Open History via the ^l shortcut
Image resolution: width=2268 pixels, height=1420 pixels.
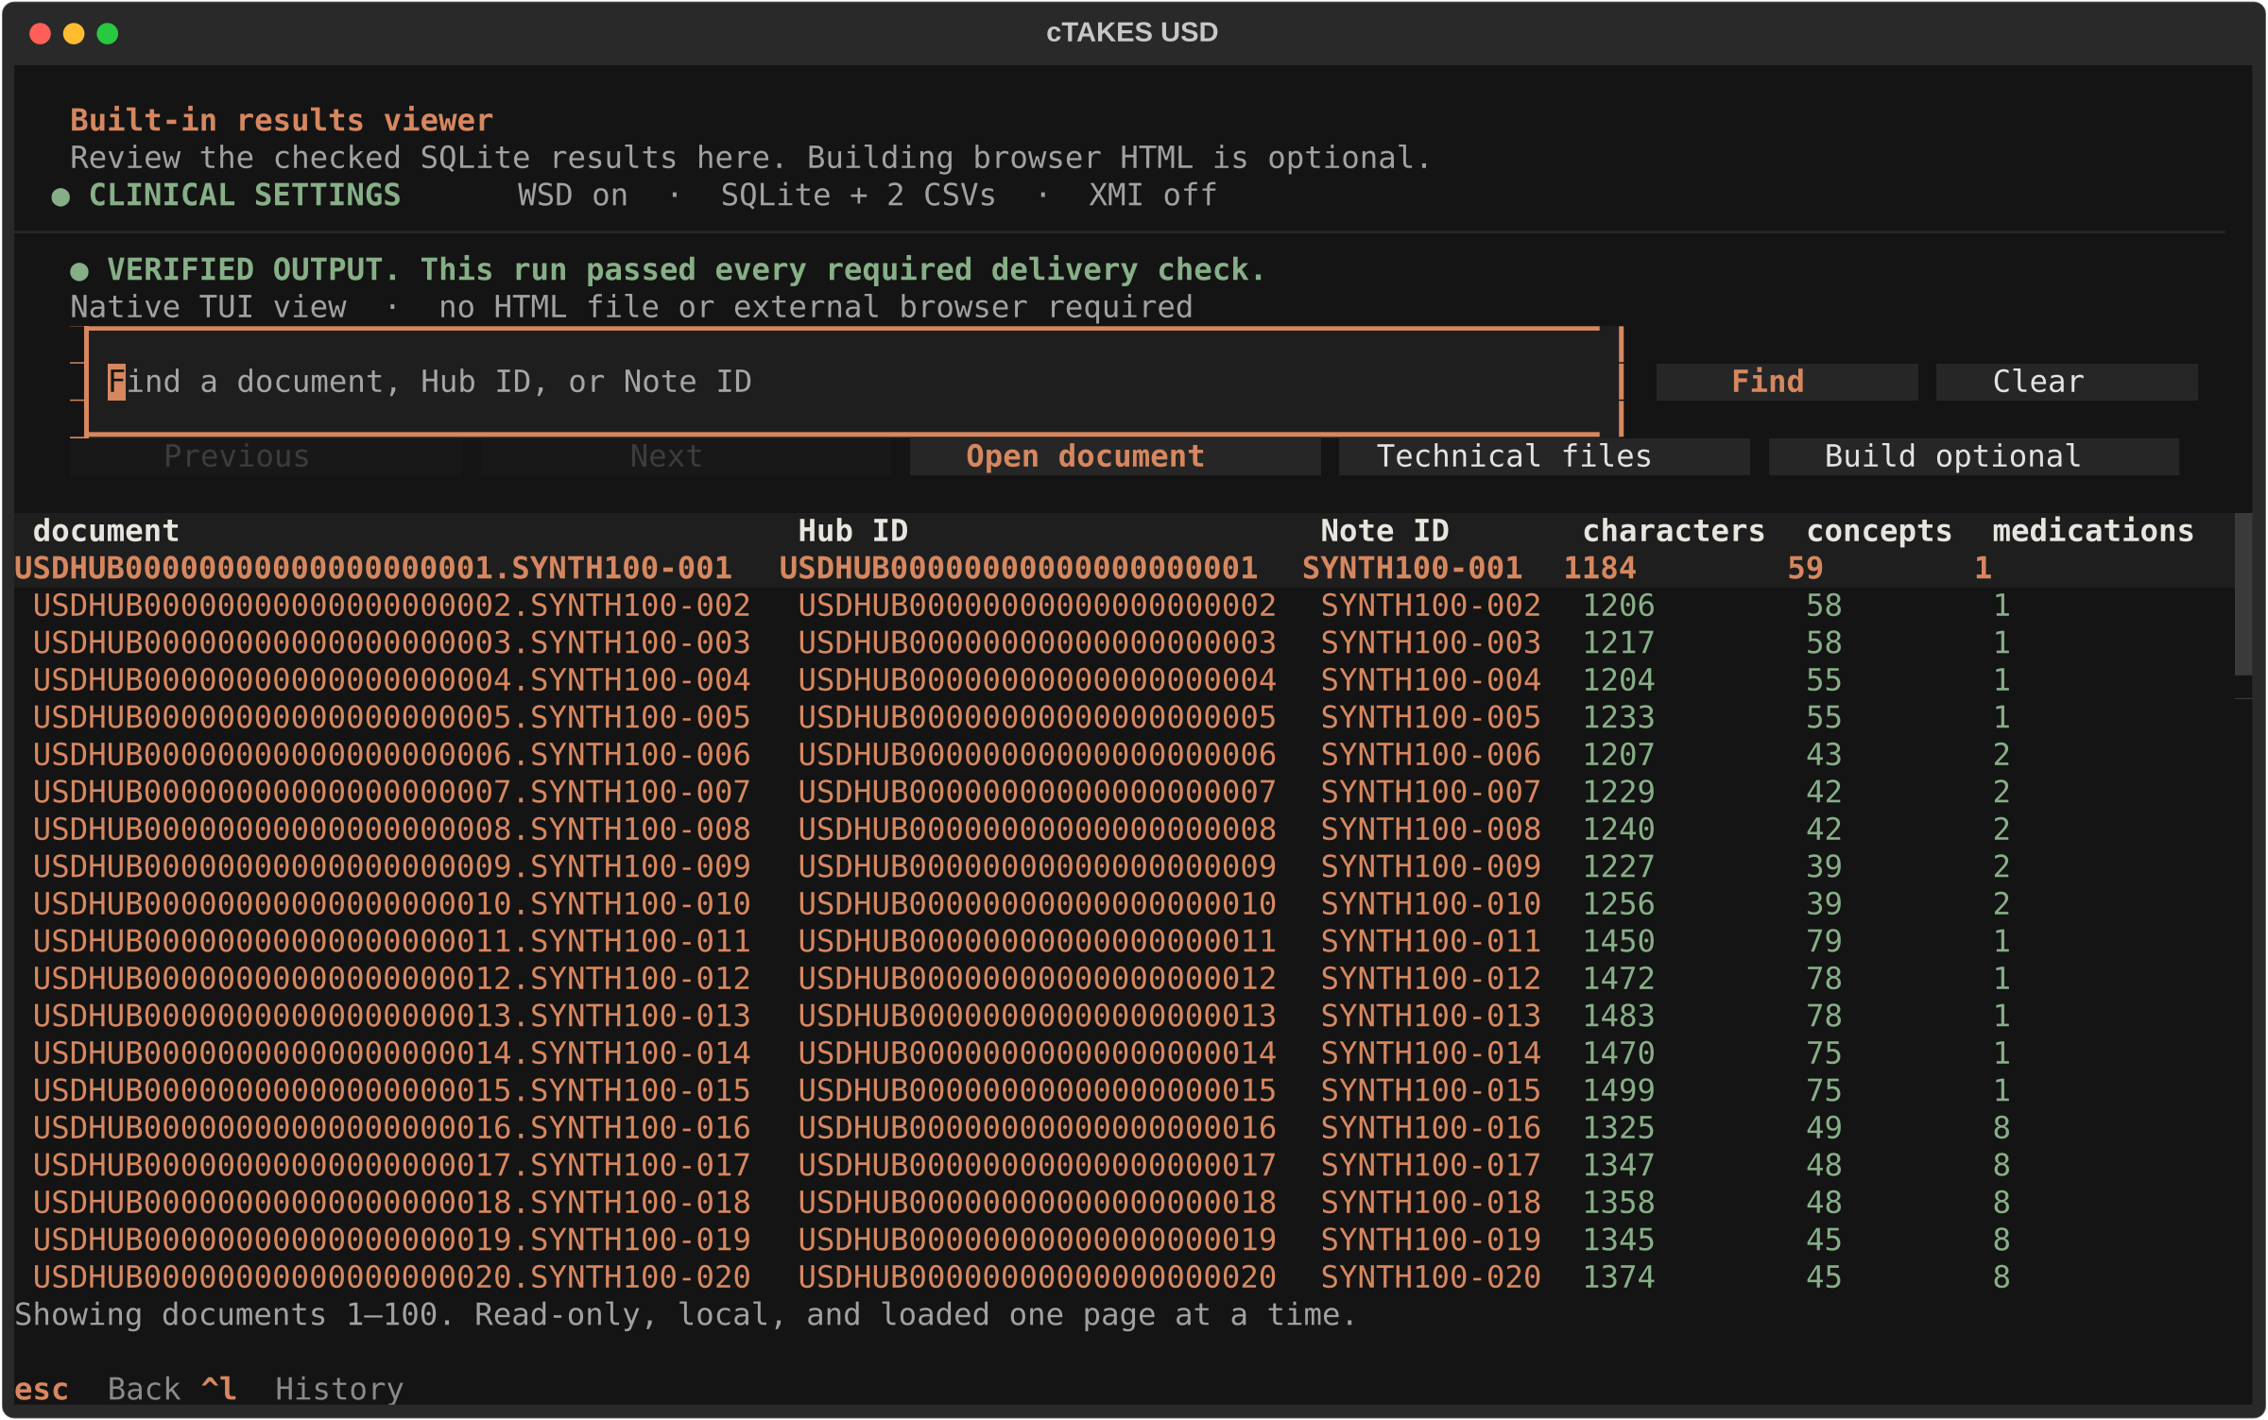point(302,1390)
